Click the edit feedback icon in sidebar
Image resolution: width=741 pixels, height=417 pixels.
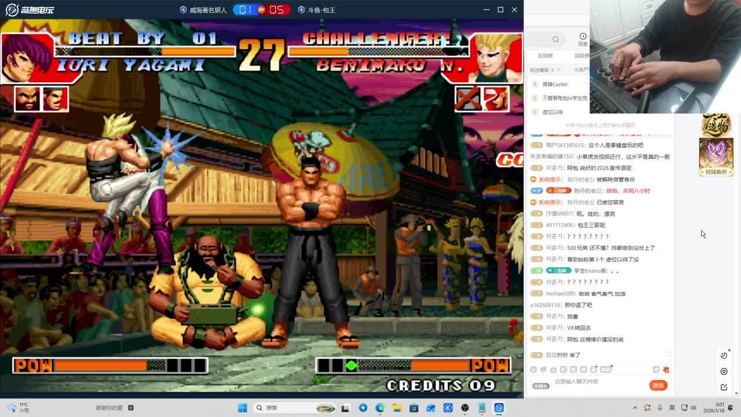[724, 387]
